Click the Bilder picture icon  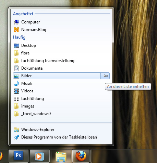click(16, 76)
